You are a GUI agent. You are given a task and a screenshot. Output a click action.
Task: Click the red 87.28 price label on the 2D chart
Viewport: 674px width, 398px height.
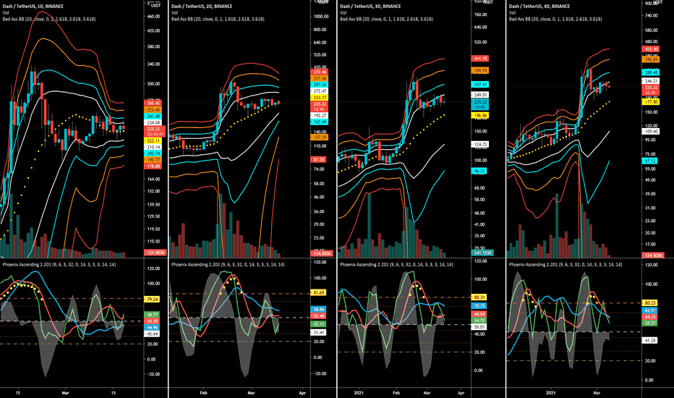tap(318, 160)
